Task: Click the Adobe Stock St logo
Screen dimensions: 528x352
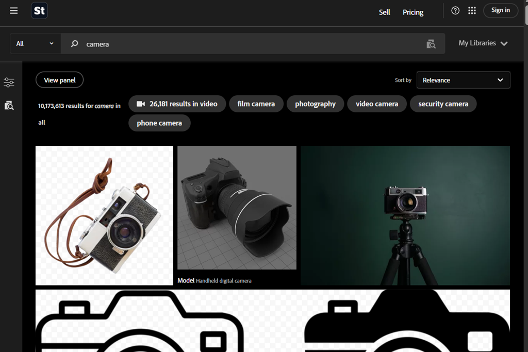Action: point(39,11)
